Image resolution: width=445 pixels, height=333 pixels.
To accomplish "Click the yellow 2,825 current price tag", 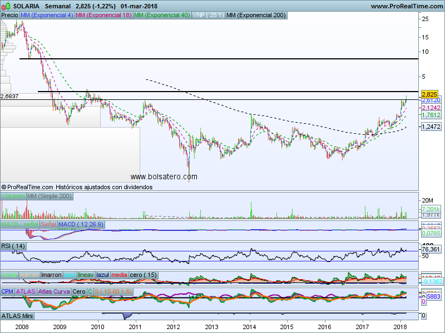I will click(x=430, y=94).
